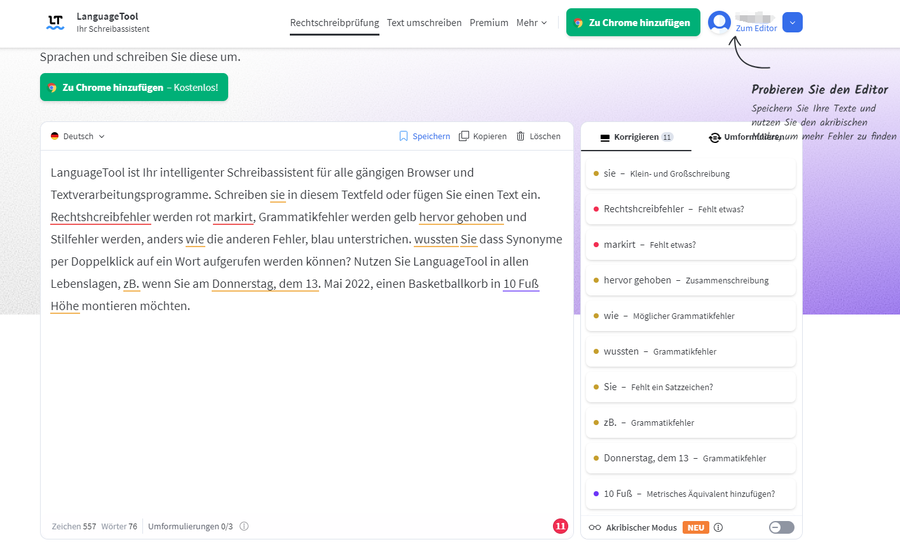Click the Chrome icon in header button
This screenshot has height=542, width=900.
[578, 23]
